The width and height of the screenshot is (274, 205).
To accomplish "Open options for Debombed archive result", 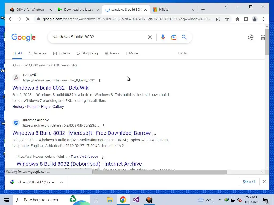I will tap(102, 157).
